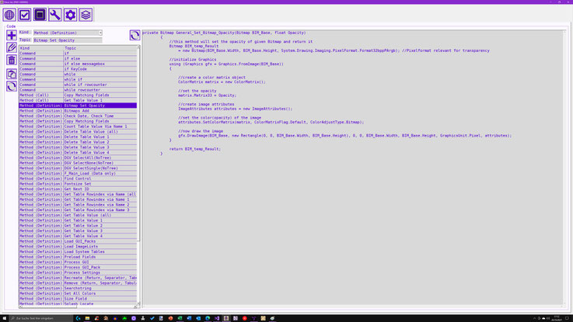Image resolution: width=573 pixels, height=322 pixels.
Task: Click the Windows taskbar search box
Action: point(41,318)
